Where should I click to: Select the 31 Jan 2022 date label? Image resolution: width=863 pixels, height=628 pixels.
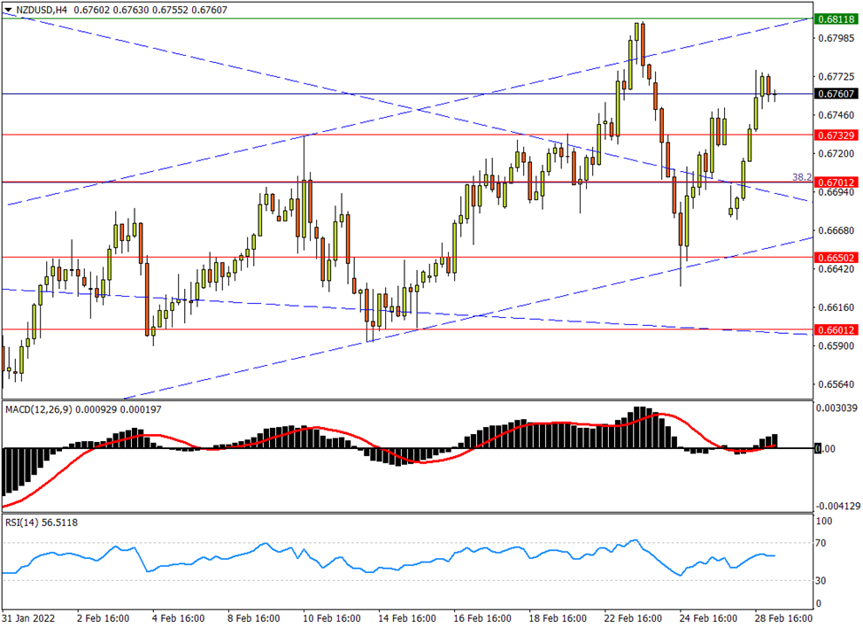28,618
